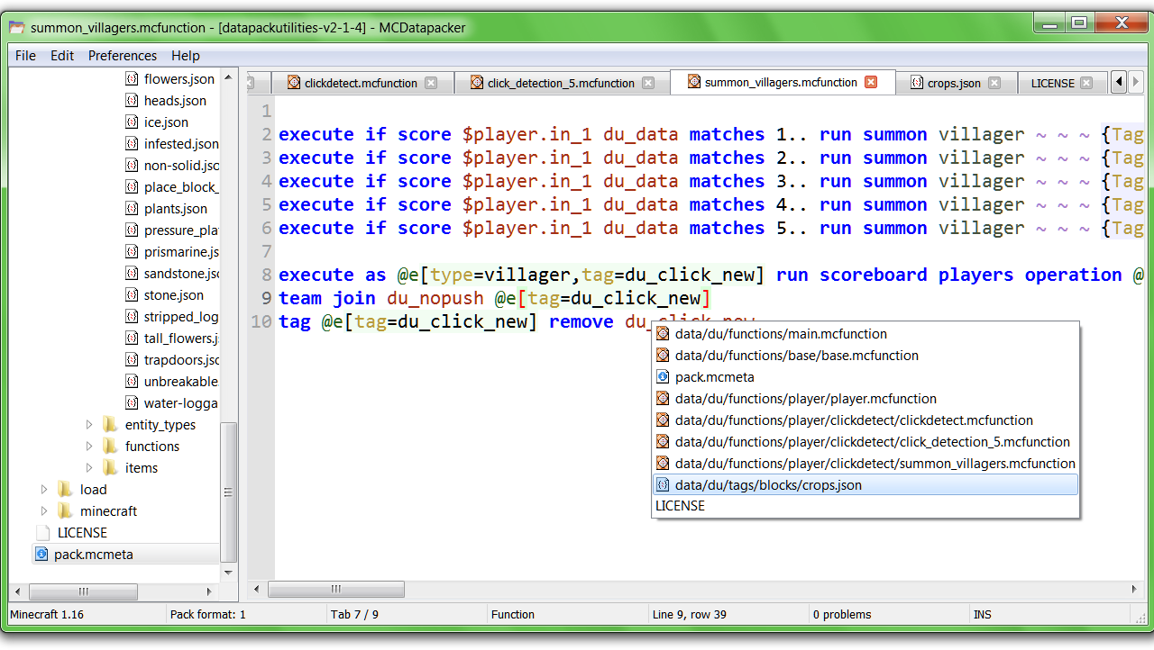The width and height of the screenshot is (1154, 650).
Task: Toggle insert mode via the INS indicator
Action: click(x=982, y=614)
